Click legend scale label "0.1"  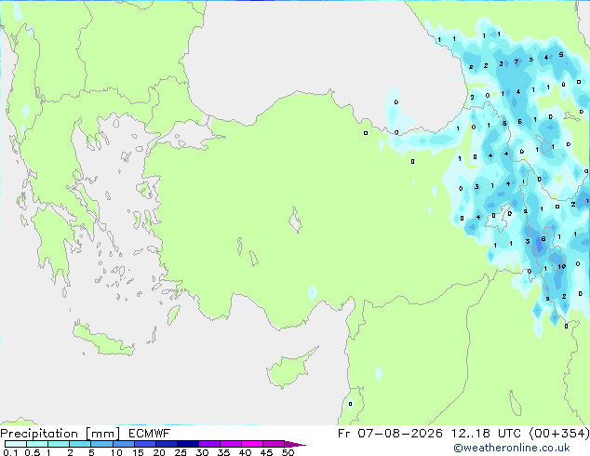tap(10, 452)
